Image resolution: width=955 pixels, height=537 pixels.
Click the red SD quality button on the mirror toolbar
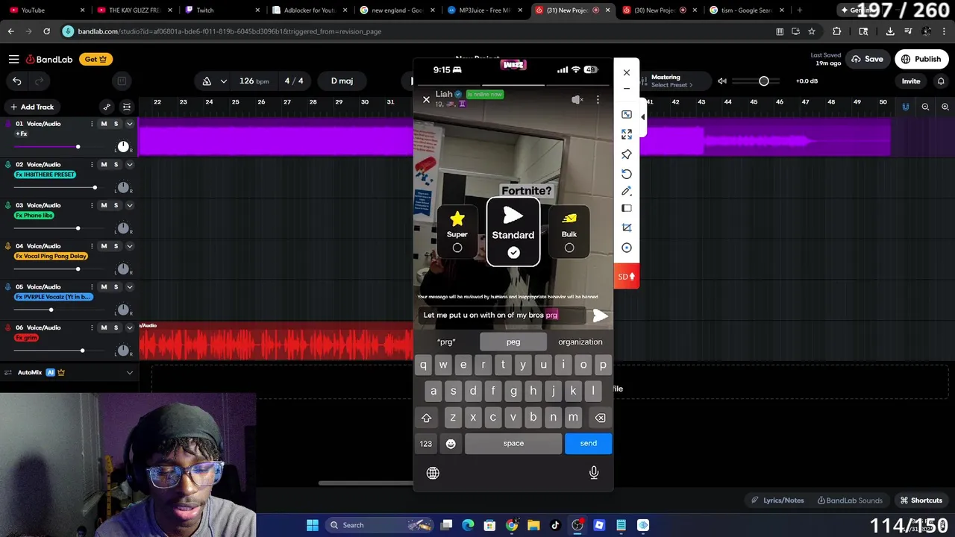click(x=627, y=277)
